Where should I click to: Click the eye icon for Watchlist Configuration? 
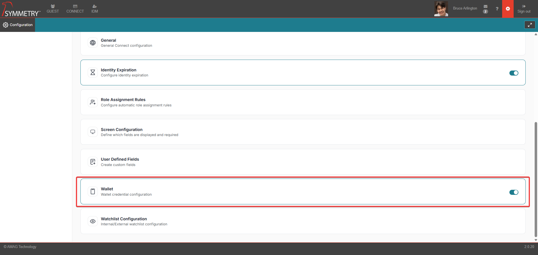[93, 221]
